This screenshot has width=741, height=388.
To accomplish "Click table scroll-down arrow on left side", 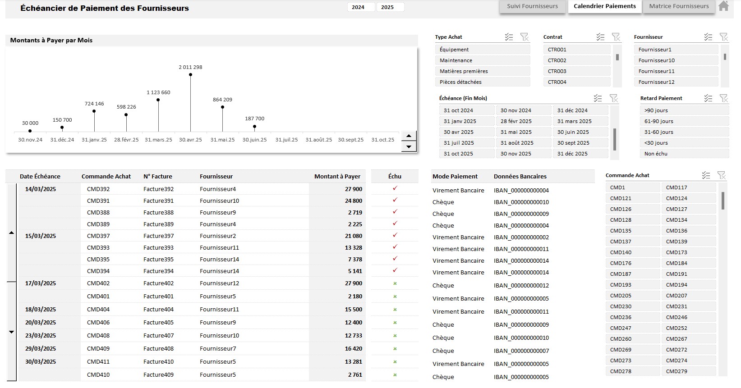I will coord(12,332).
